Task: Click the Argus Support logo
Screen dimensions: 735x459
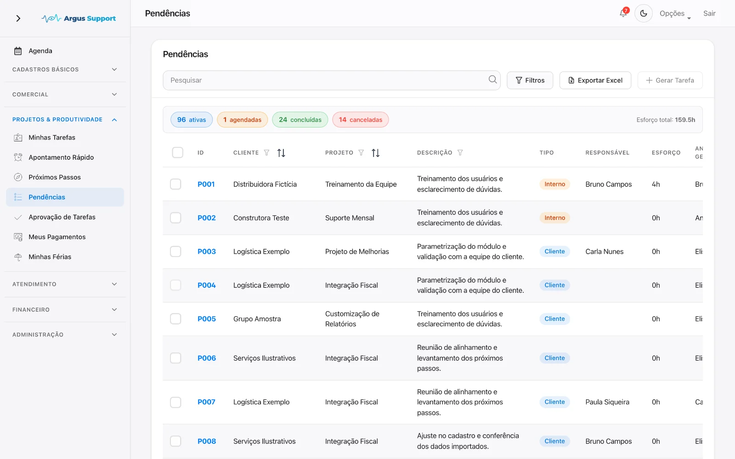Action: point(79,18)
